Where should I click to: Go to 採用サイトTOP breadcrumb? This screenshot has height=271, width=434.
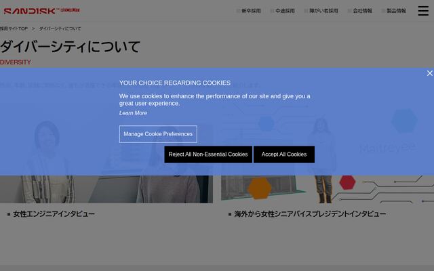click(x=14, y=28)
